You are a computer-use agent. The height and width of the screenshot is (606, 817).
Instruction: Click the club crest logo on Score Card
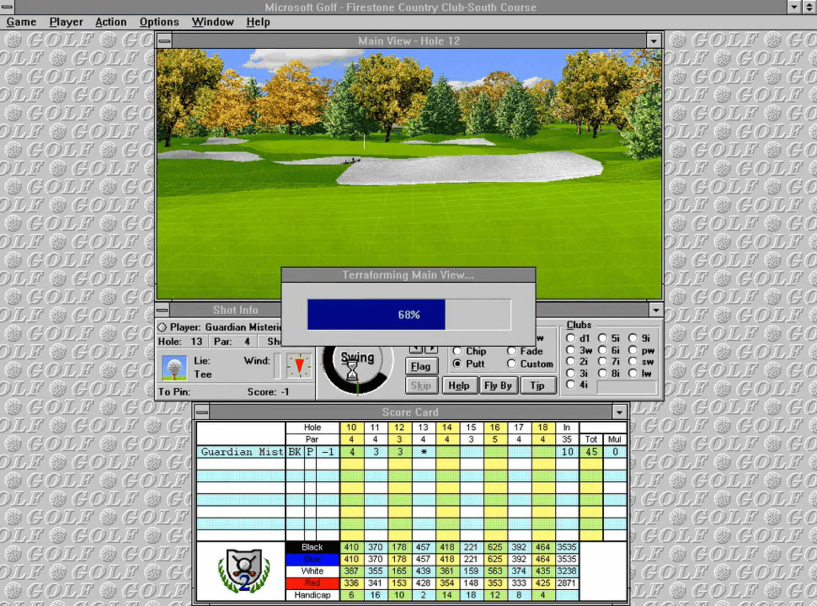coord(244,571)
